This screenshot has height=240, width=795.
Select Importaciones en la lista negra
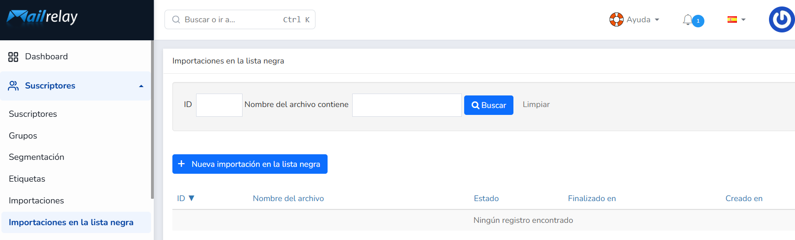tap(76, 222)
